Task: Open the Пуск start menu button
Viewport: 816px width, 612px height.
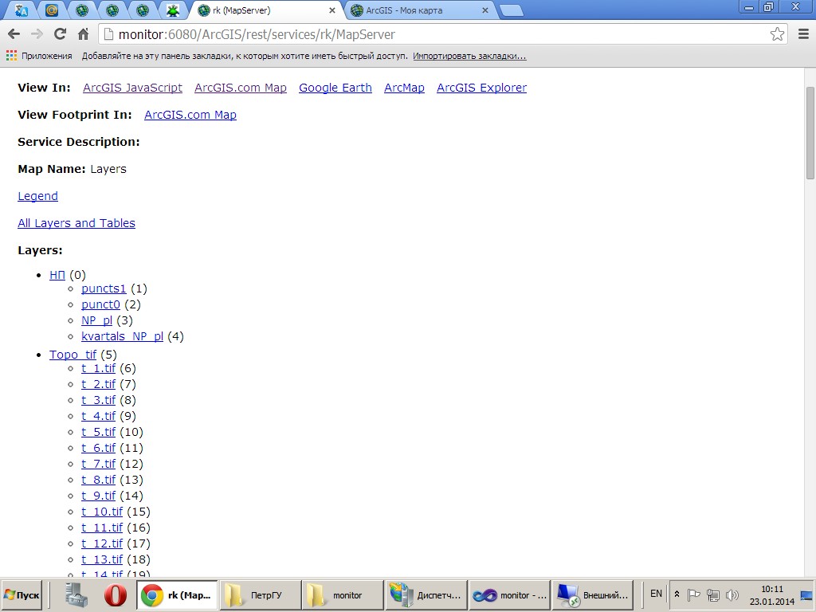Action: (x=22, y=595)
